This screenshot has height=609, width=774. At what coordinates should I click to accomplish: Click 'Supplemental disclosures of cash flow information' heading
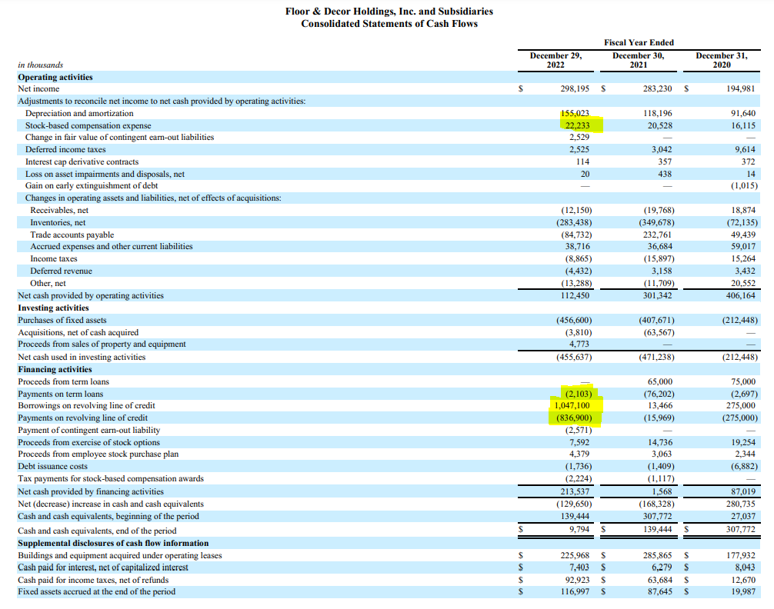[x=113, y=544]
